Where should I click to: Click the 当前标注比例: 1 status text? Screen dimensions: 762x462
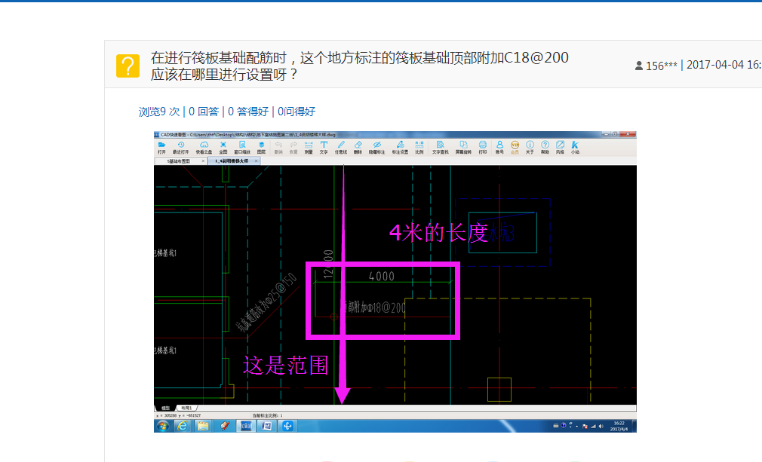point(267,415)
